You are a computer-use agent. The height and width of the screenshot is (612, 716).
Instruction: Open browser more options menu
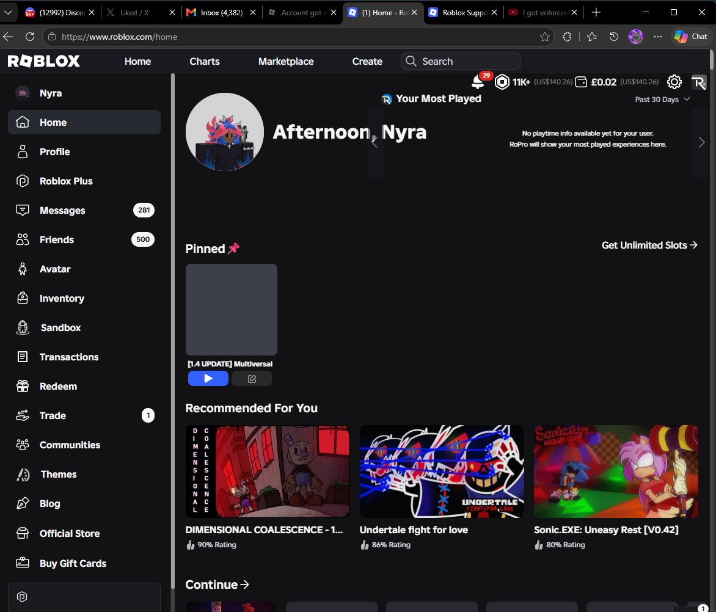coord(657,37)
